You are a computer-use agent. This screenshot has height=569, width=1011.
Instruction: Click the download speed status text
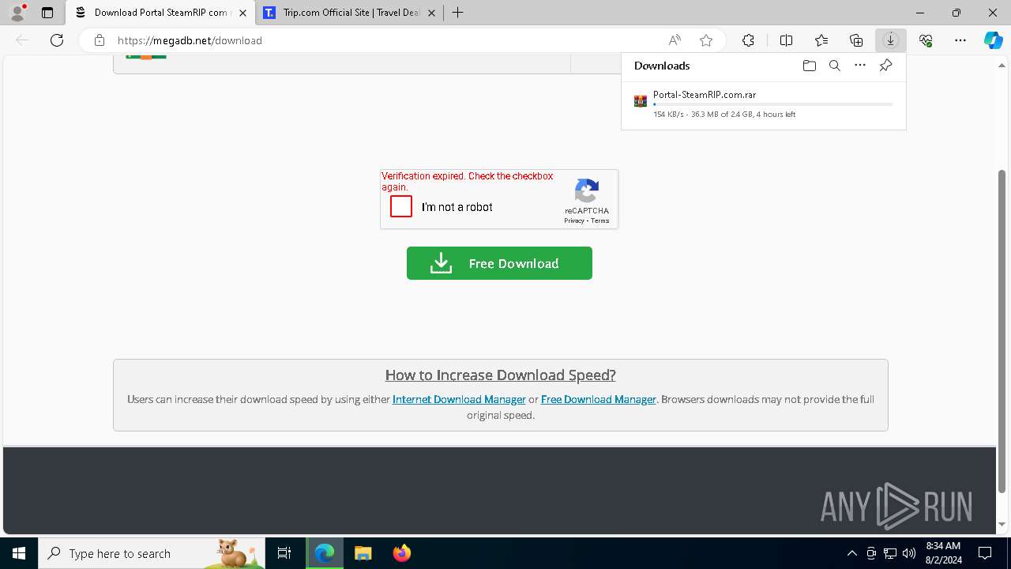coord(724,115)
